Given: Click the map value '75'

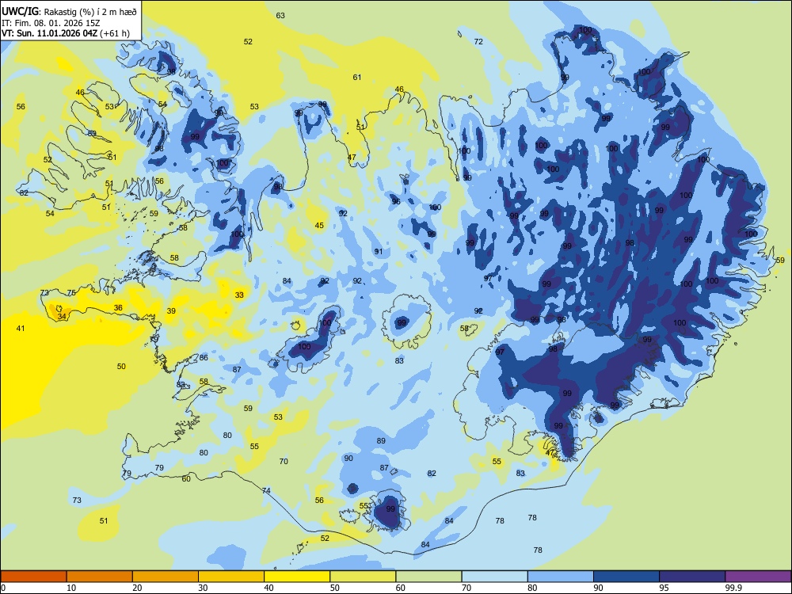Looking at the screenshot, I should tap(71, 292).
